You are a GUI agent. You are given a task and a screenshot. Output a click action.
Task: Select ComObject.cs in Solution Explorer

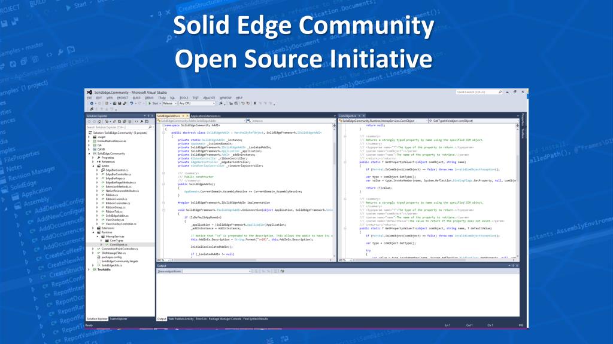[119, 245]
